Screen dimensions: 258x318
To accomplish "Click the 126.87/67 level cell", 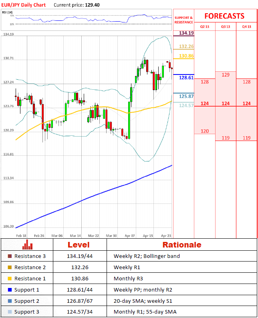I will [x=80, y=301].
